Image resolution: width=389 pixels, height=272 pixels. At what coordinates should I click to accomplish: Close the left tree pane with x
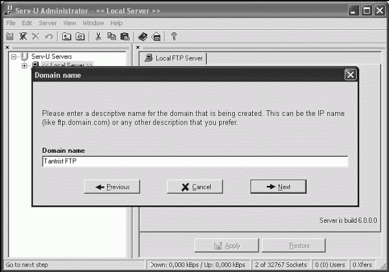point(7,47)
